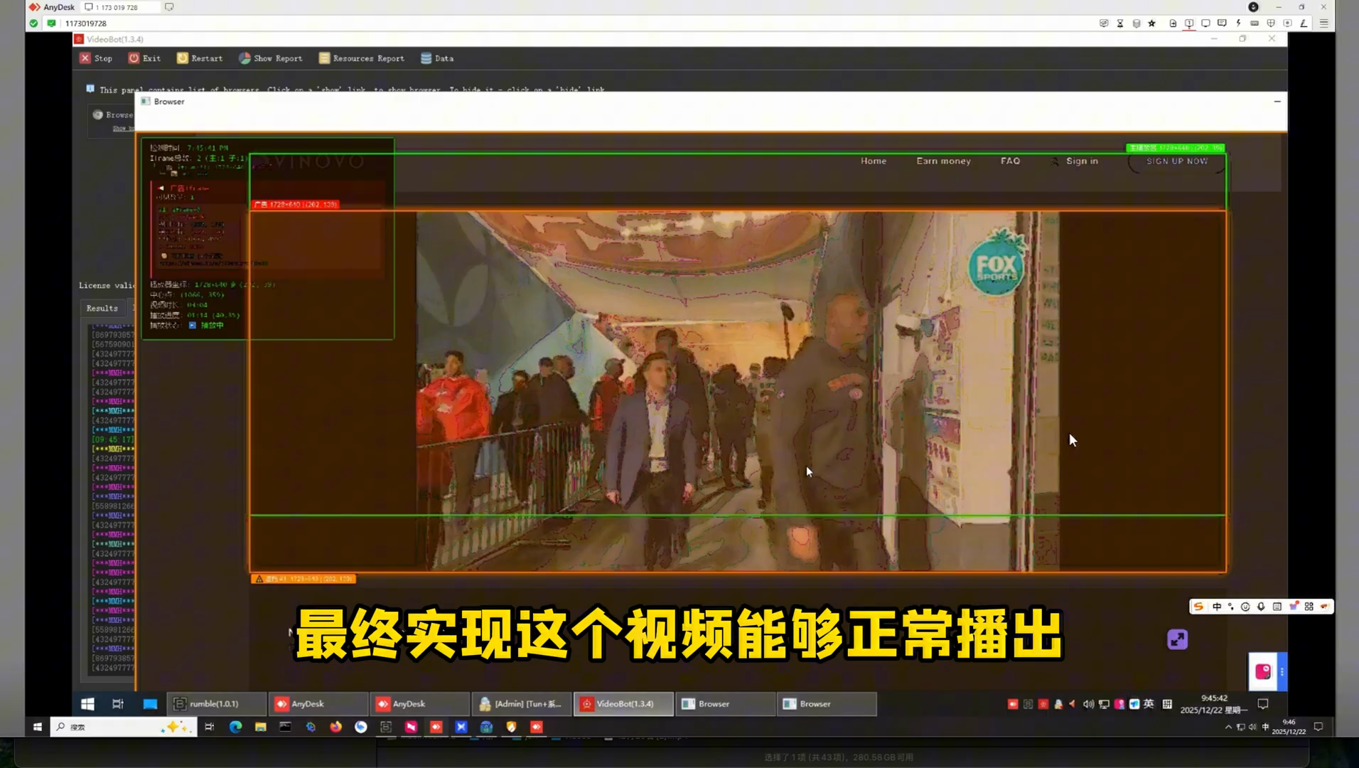Click the pink floating widget icon
The width and height of the screenshot is (1359, 768).
tap(1263, 671)
